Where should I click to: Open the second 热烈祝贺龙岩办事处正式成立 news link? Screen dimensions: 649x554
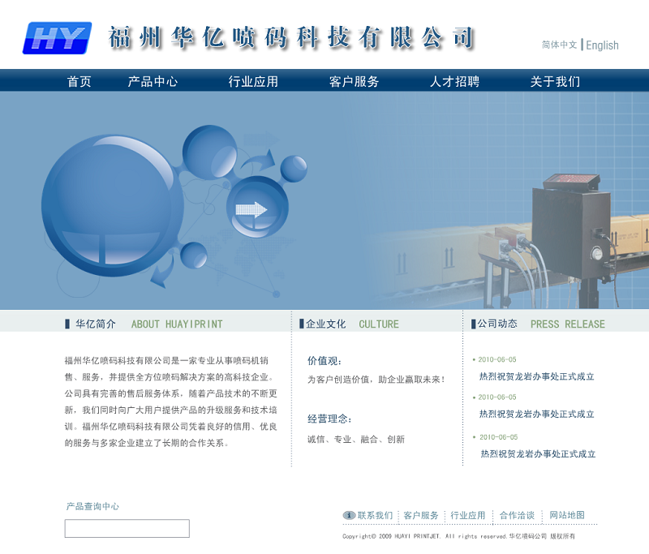point(536,414)
